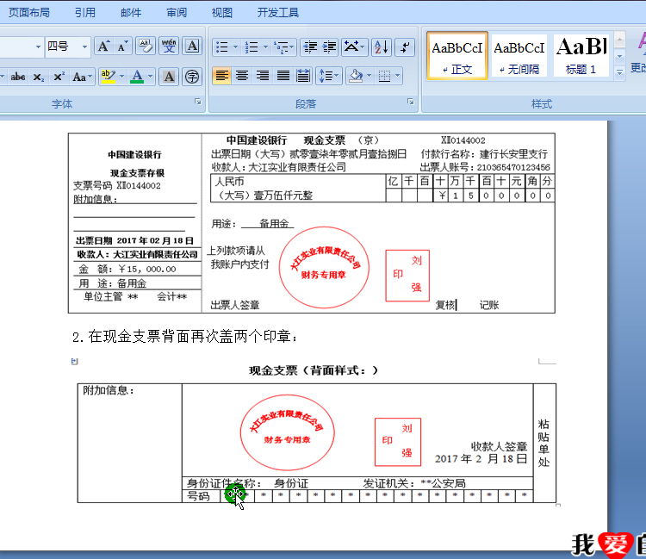Click the Shrink Font icon
Viewport: 646px width, 559px height.
tap(123, 47)
